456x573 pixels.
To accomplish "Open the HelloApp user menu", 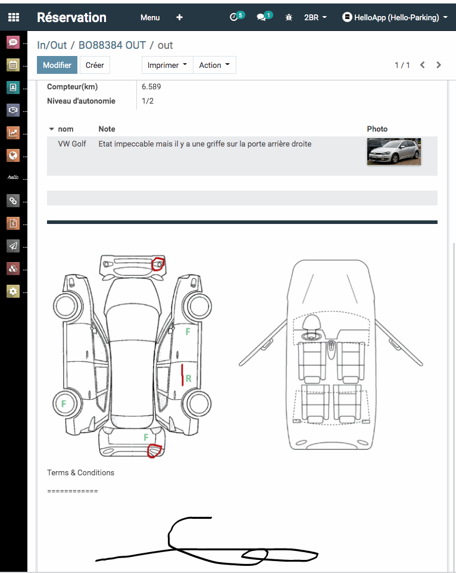I will coord(395,17).
